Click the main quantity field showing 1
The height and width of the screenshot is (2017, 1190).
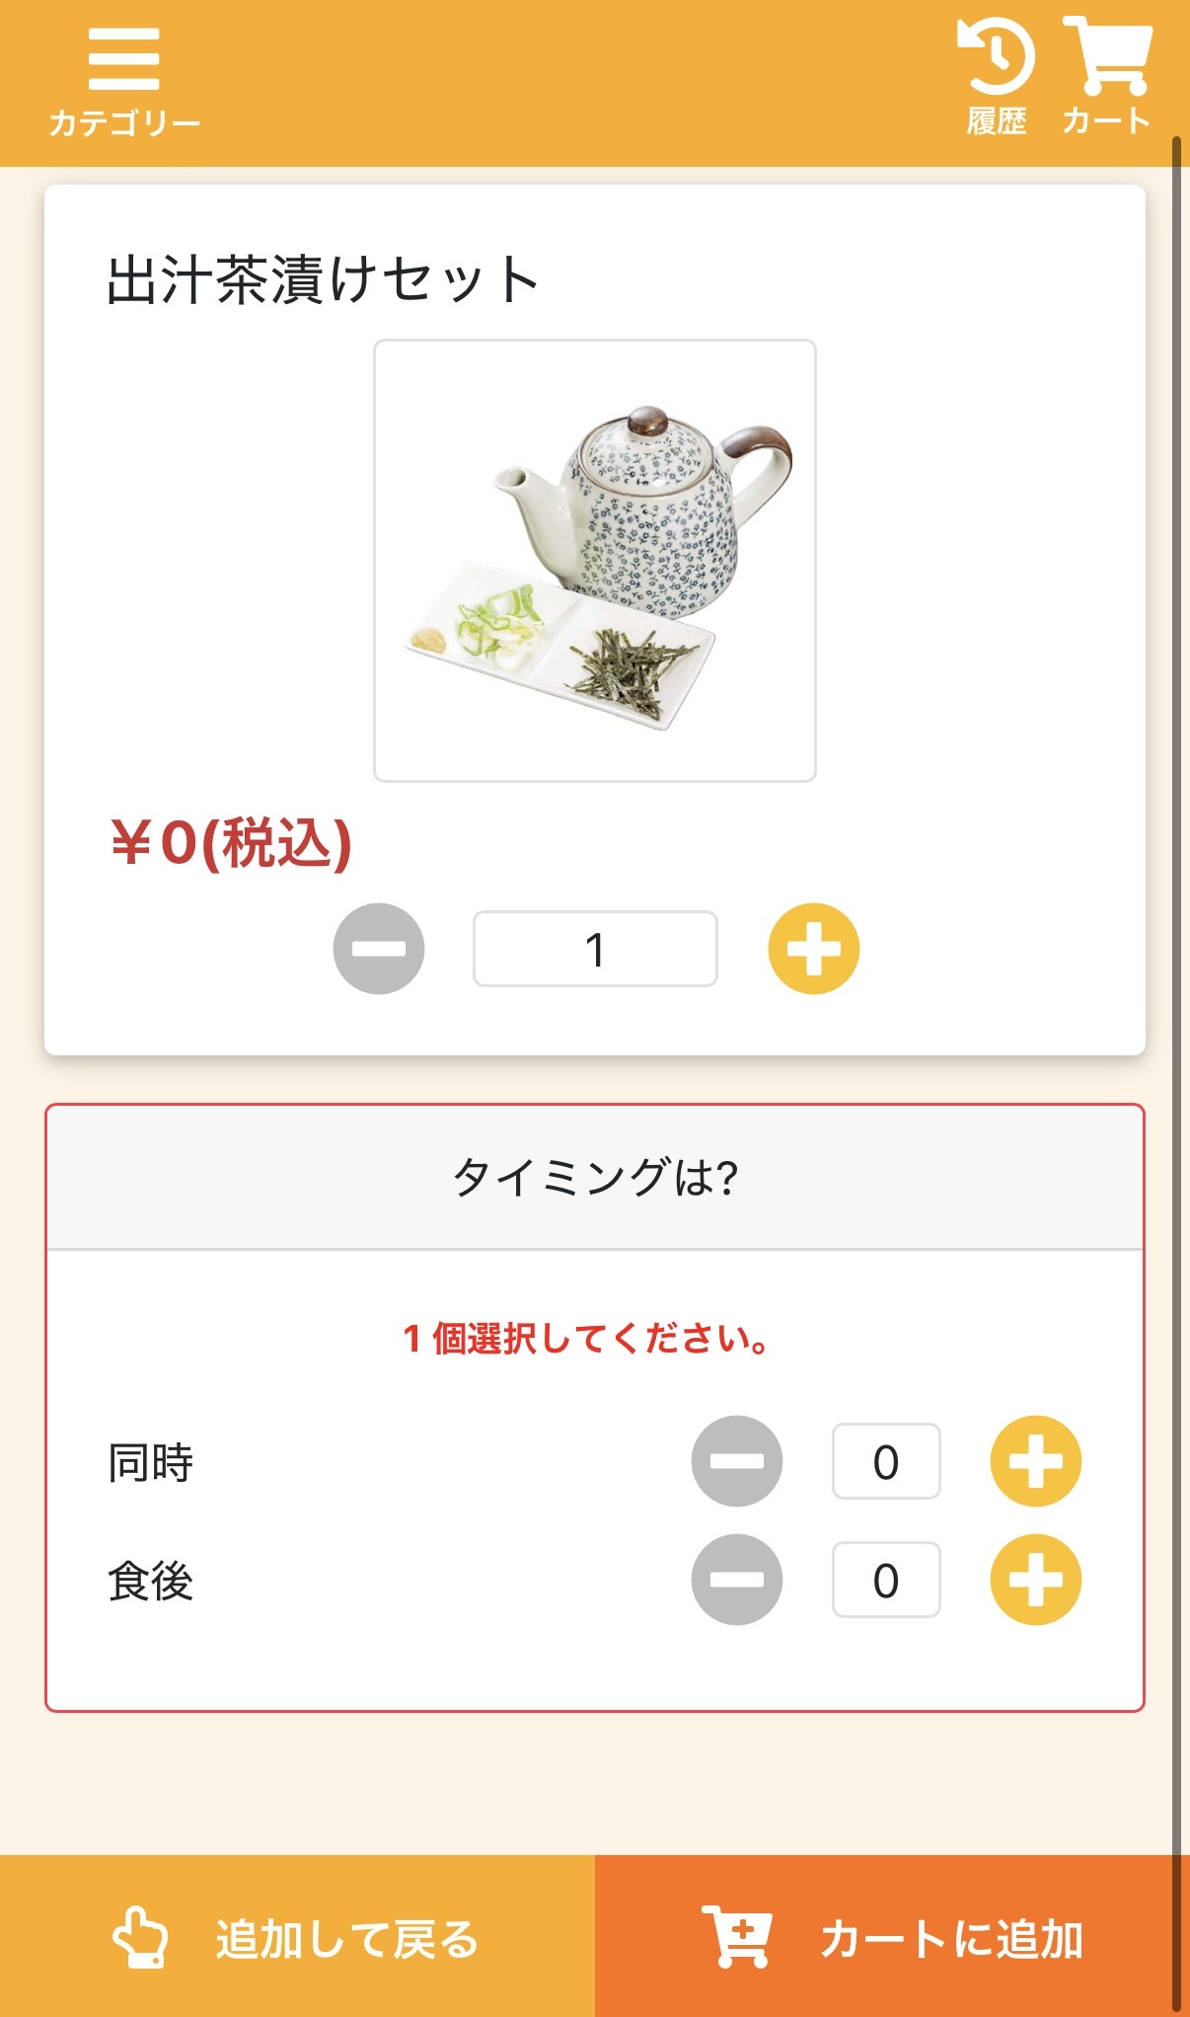pos(595,949)
